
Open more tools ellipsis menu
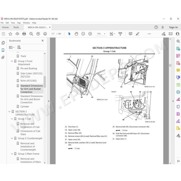point(149,34)
